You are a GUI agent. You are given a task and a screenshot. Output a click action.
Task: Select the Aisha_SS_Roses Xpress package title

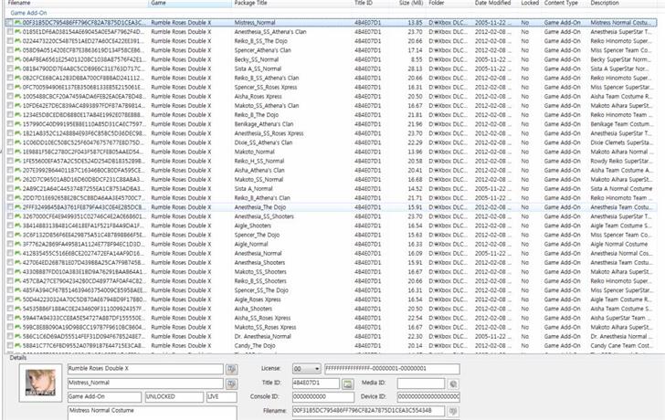262,318
